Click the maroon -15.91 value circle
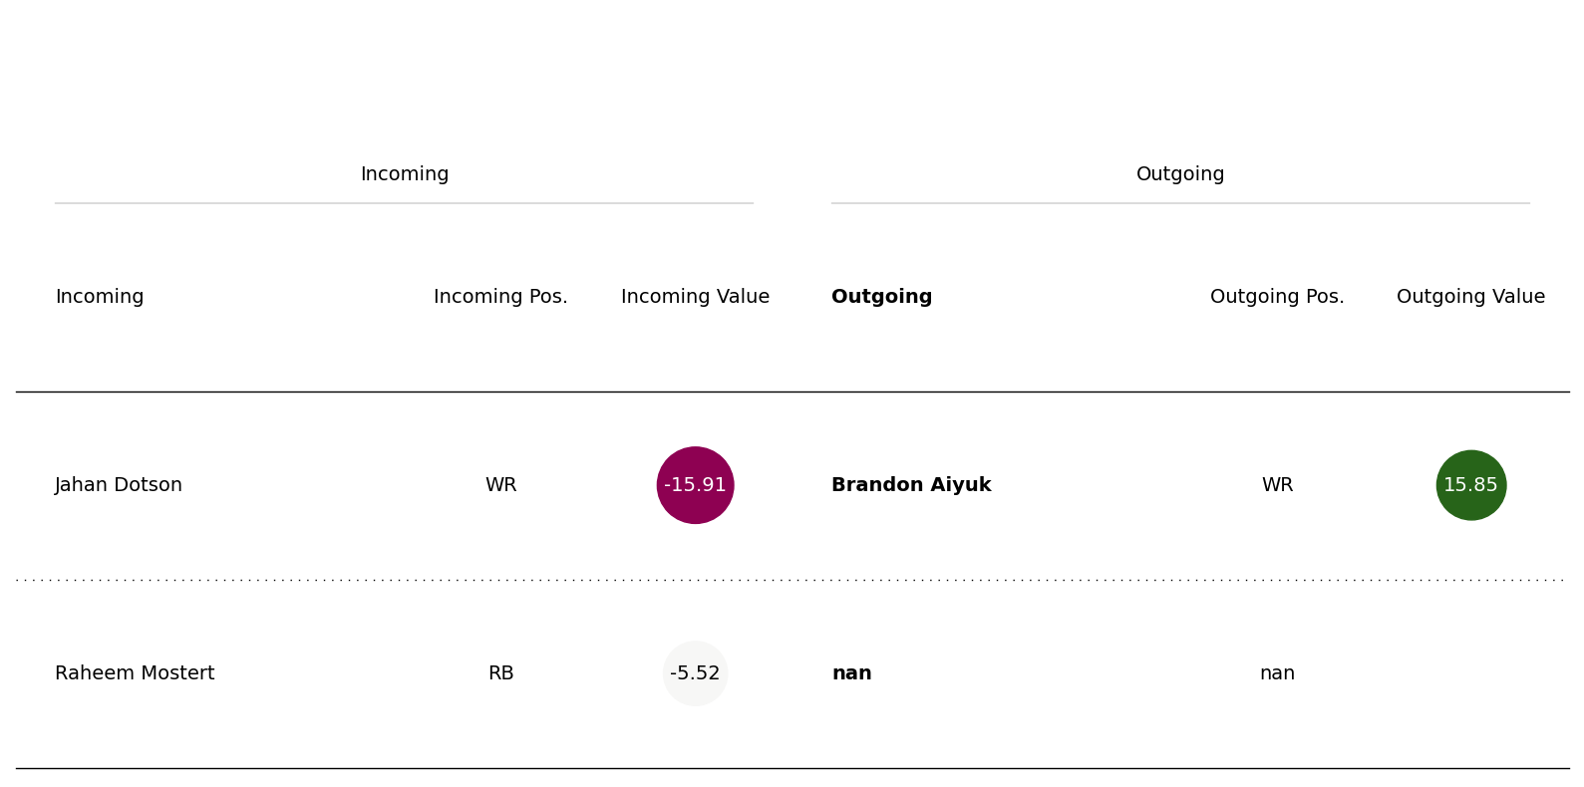 pyautogui.click(x=695, y=485)
